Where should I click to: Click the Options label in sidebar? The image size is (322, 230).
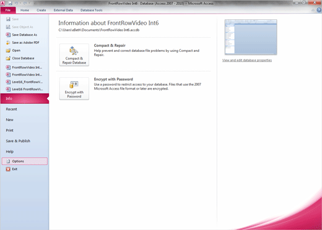tap(18, 161)
